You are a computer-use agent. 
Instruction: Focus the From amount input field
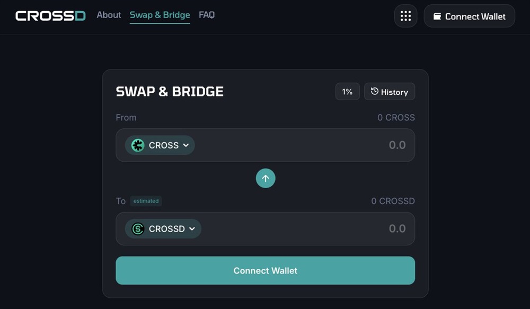[x=318, y=145]
